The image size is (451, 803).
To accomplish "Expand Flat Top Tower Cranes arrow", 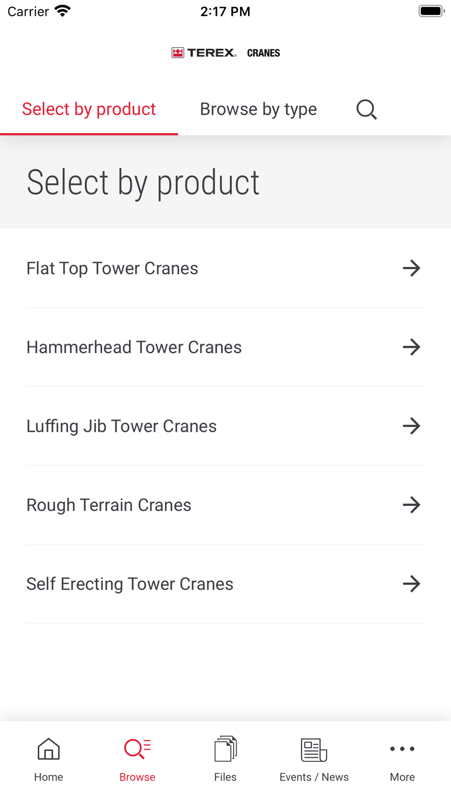I will [411, 268].
